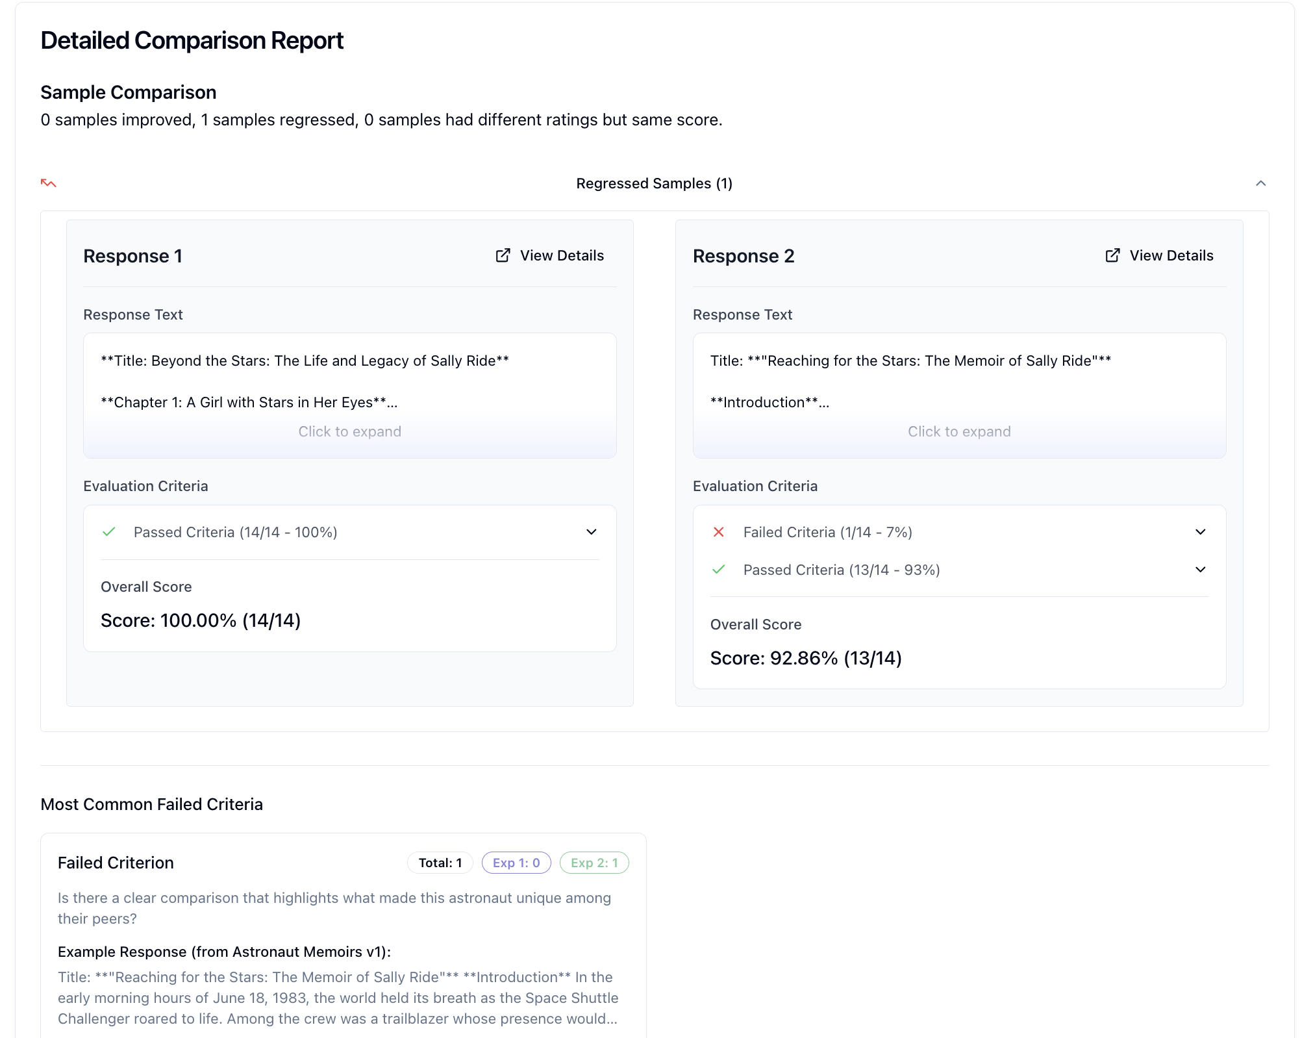
Task: Expand Passed Criteria 14/14 chevron in Response 1
Action: [591, 532]
